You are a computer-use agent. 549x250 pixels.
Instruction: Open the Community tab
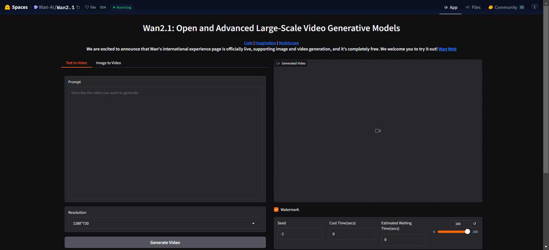click(x=505, y=7)
